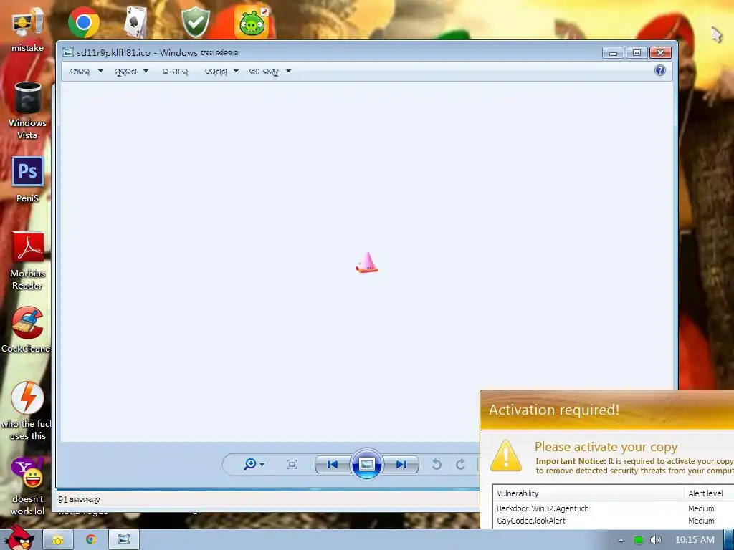
Task: Click the E-mail toolbar item
Action: coord(175,72)
